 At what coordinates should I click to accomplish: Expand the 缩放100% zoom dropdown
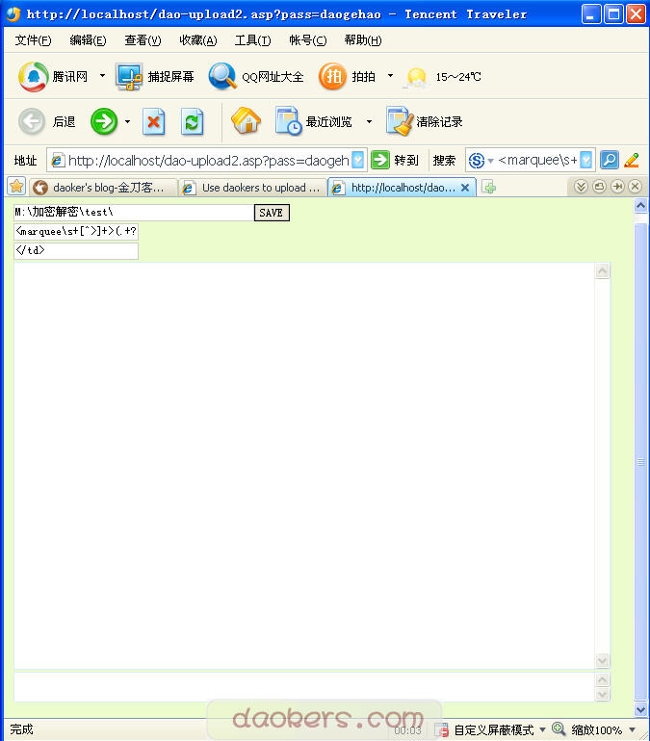click(633, 729)
